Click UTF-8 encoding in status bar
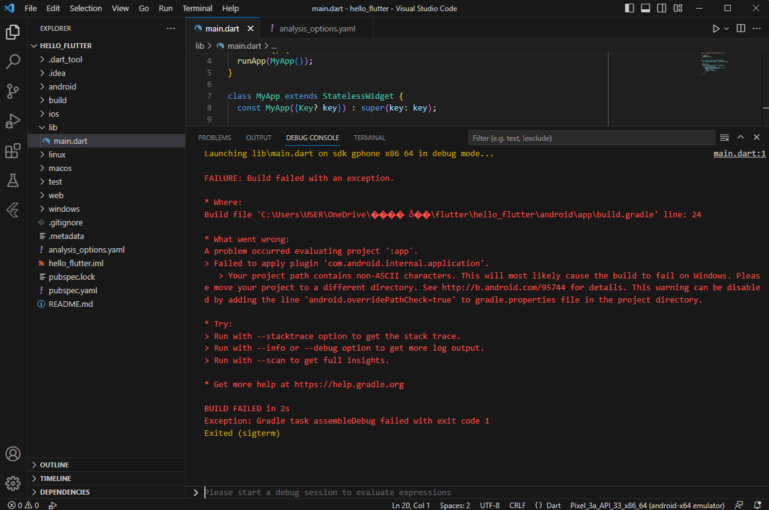 pos(490,505)
